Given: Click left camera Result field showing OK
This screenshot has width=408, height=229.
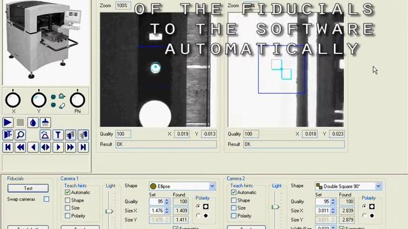Looking at the screenshot, I should 166,144.
